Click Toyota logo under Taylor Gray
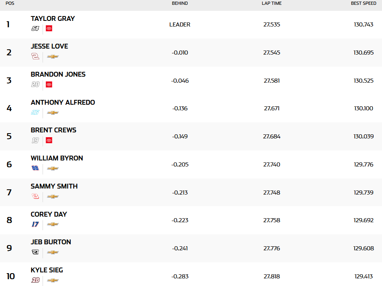The image size is (382, 286). point(49,28)
